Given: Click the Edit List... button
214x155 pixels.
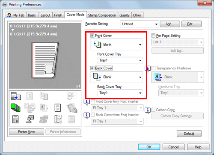Looking at the screenshot, I should coord(178,51).
